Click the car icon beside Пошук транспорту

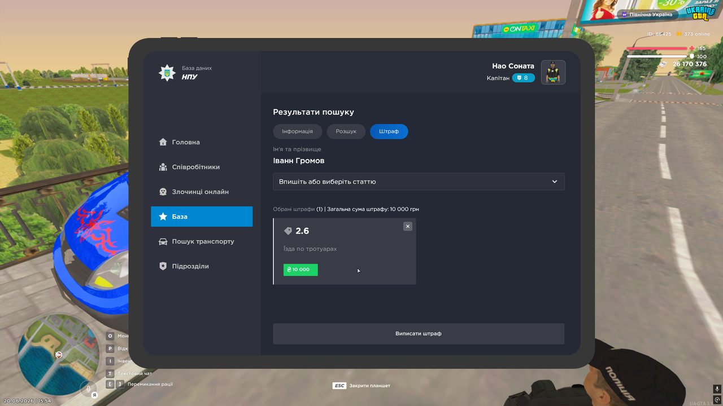(163, 241)
